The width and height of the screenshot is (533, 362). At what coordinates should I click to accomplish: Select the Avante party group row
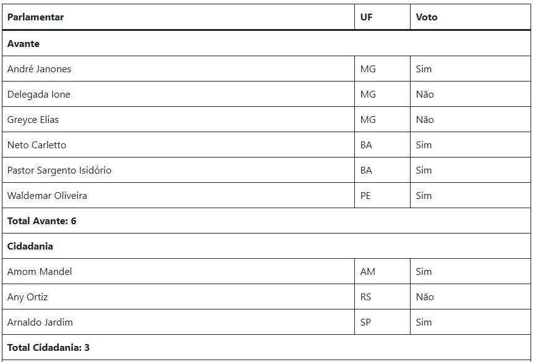(x=266, y=43)
